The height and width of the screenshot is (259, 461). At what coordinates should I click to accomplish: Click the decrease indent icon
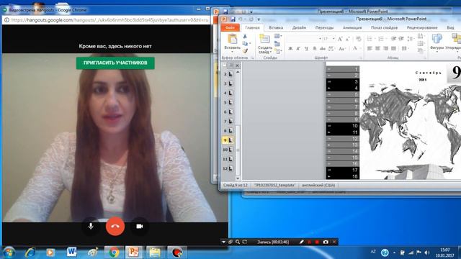click(393, 39)
